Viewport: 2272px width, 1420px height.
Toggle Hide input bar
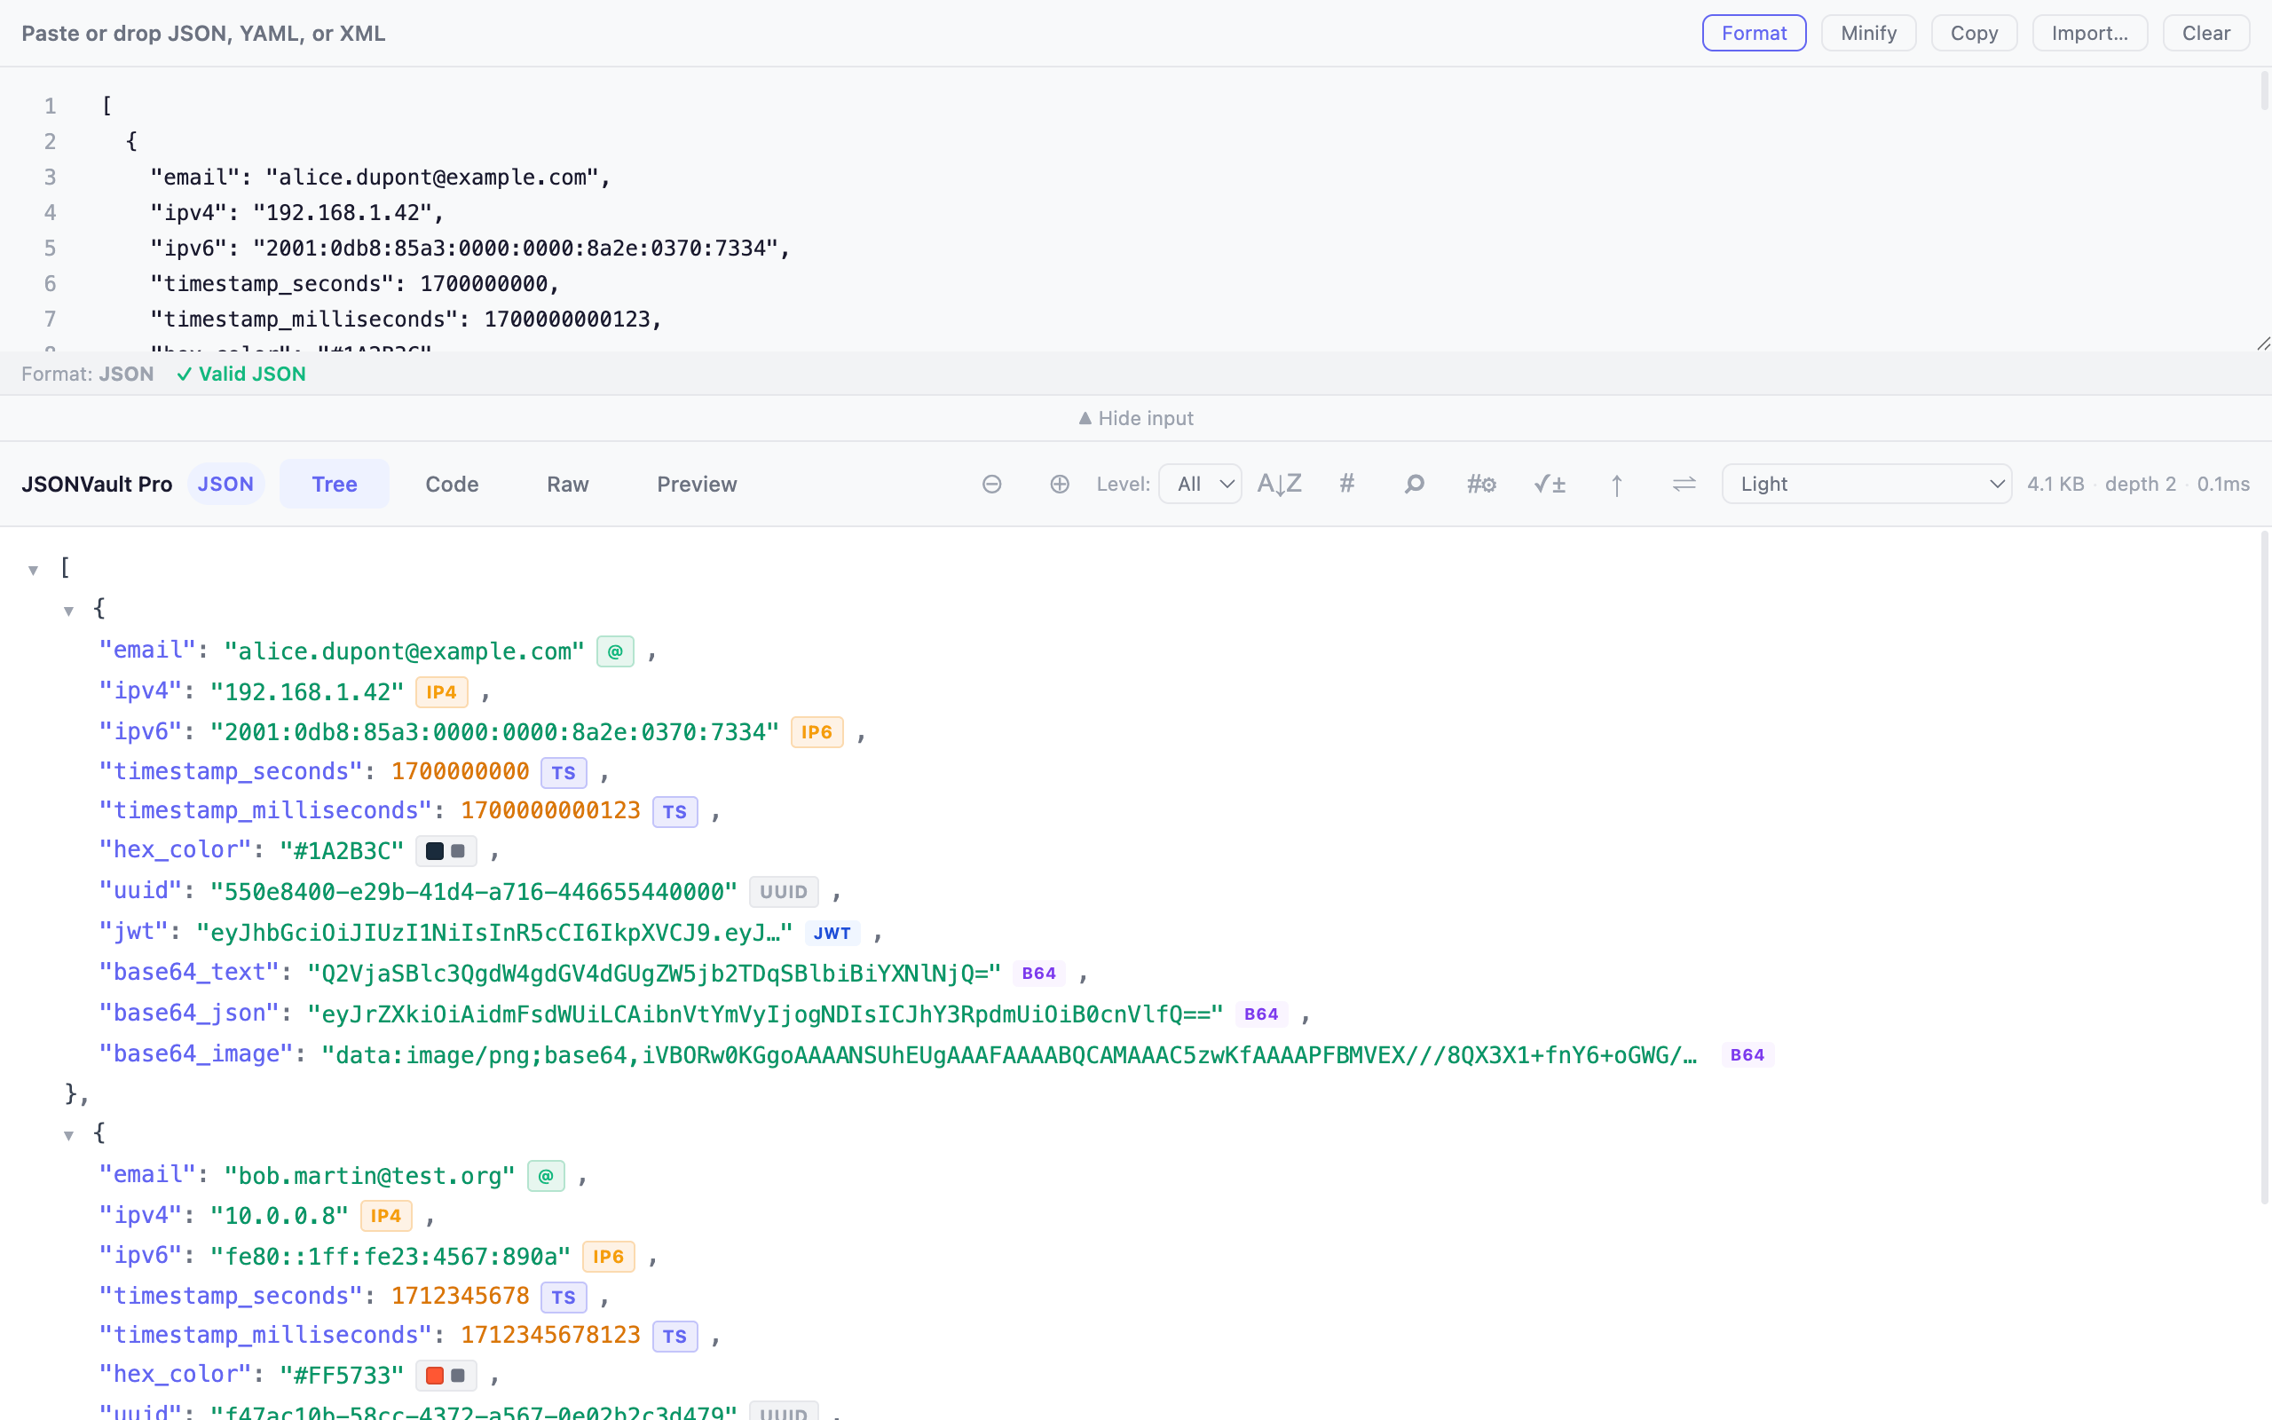(x=1136, y=418)
